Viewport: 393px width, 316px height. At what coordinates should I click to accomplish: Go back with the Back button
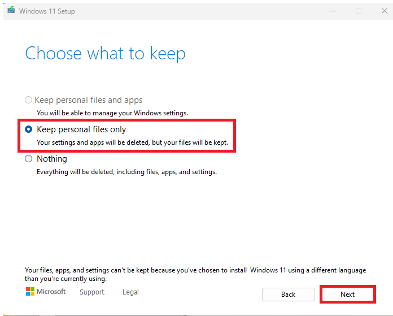(x=288, y=294)
